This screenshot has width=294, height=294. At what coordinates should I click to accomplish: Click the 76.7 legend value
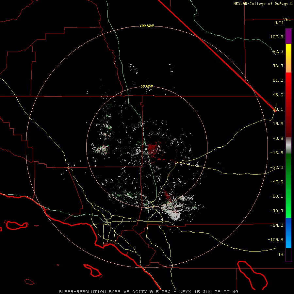tap(278, 66)
